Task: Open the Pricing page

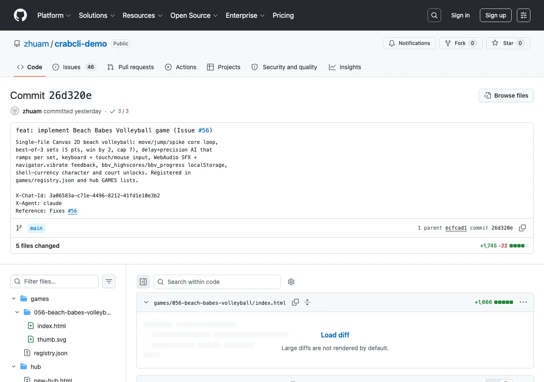Action: (283, 15)
